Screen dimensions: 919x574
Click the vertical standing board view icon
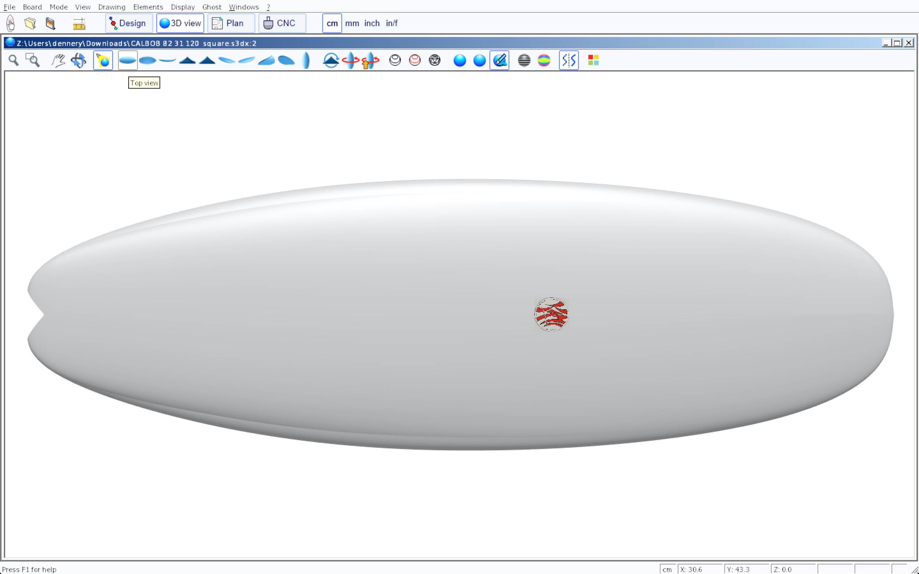(306, 60)
